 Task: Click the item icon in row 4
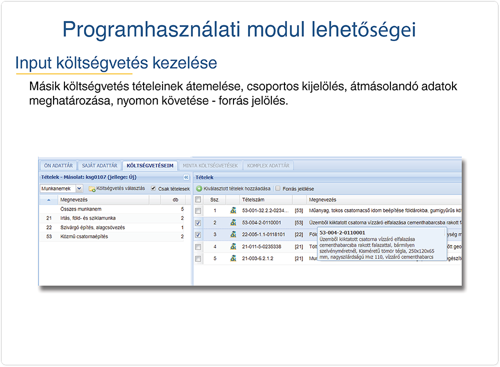pos(233,247)
